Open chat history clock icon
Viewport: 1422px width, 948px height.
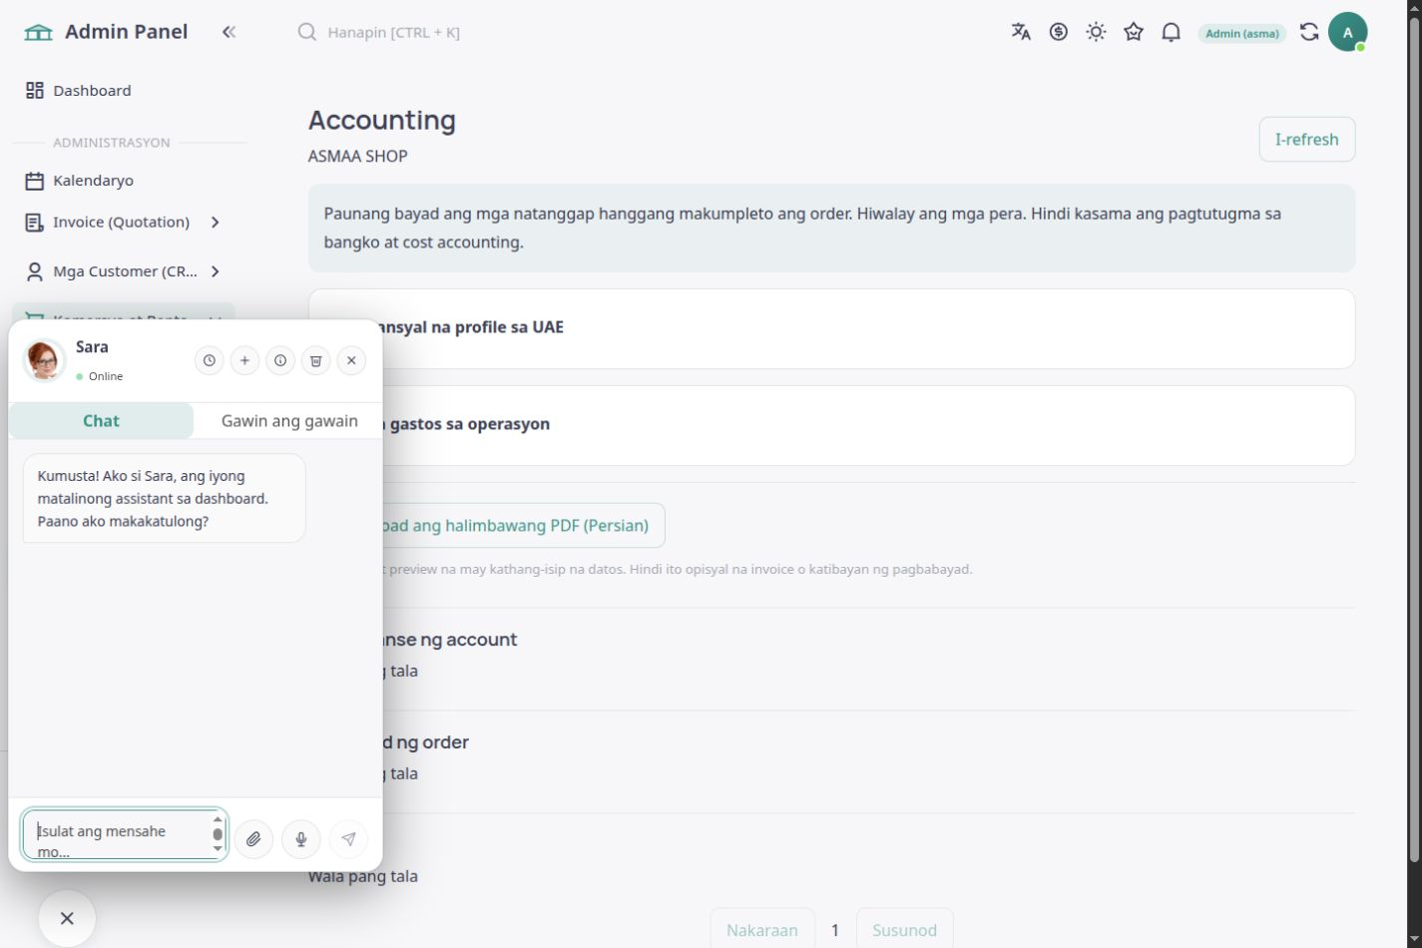(x=209, y=360)
